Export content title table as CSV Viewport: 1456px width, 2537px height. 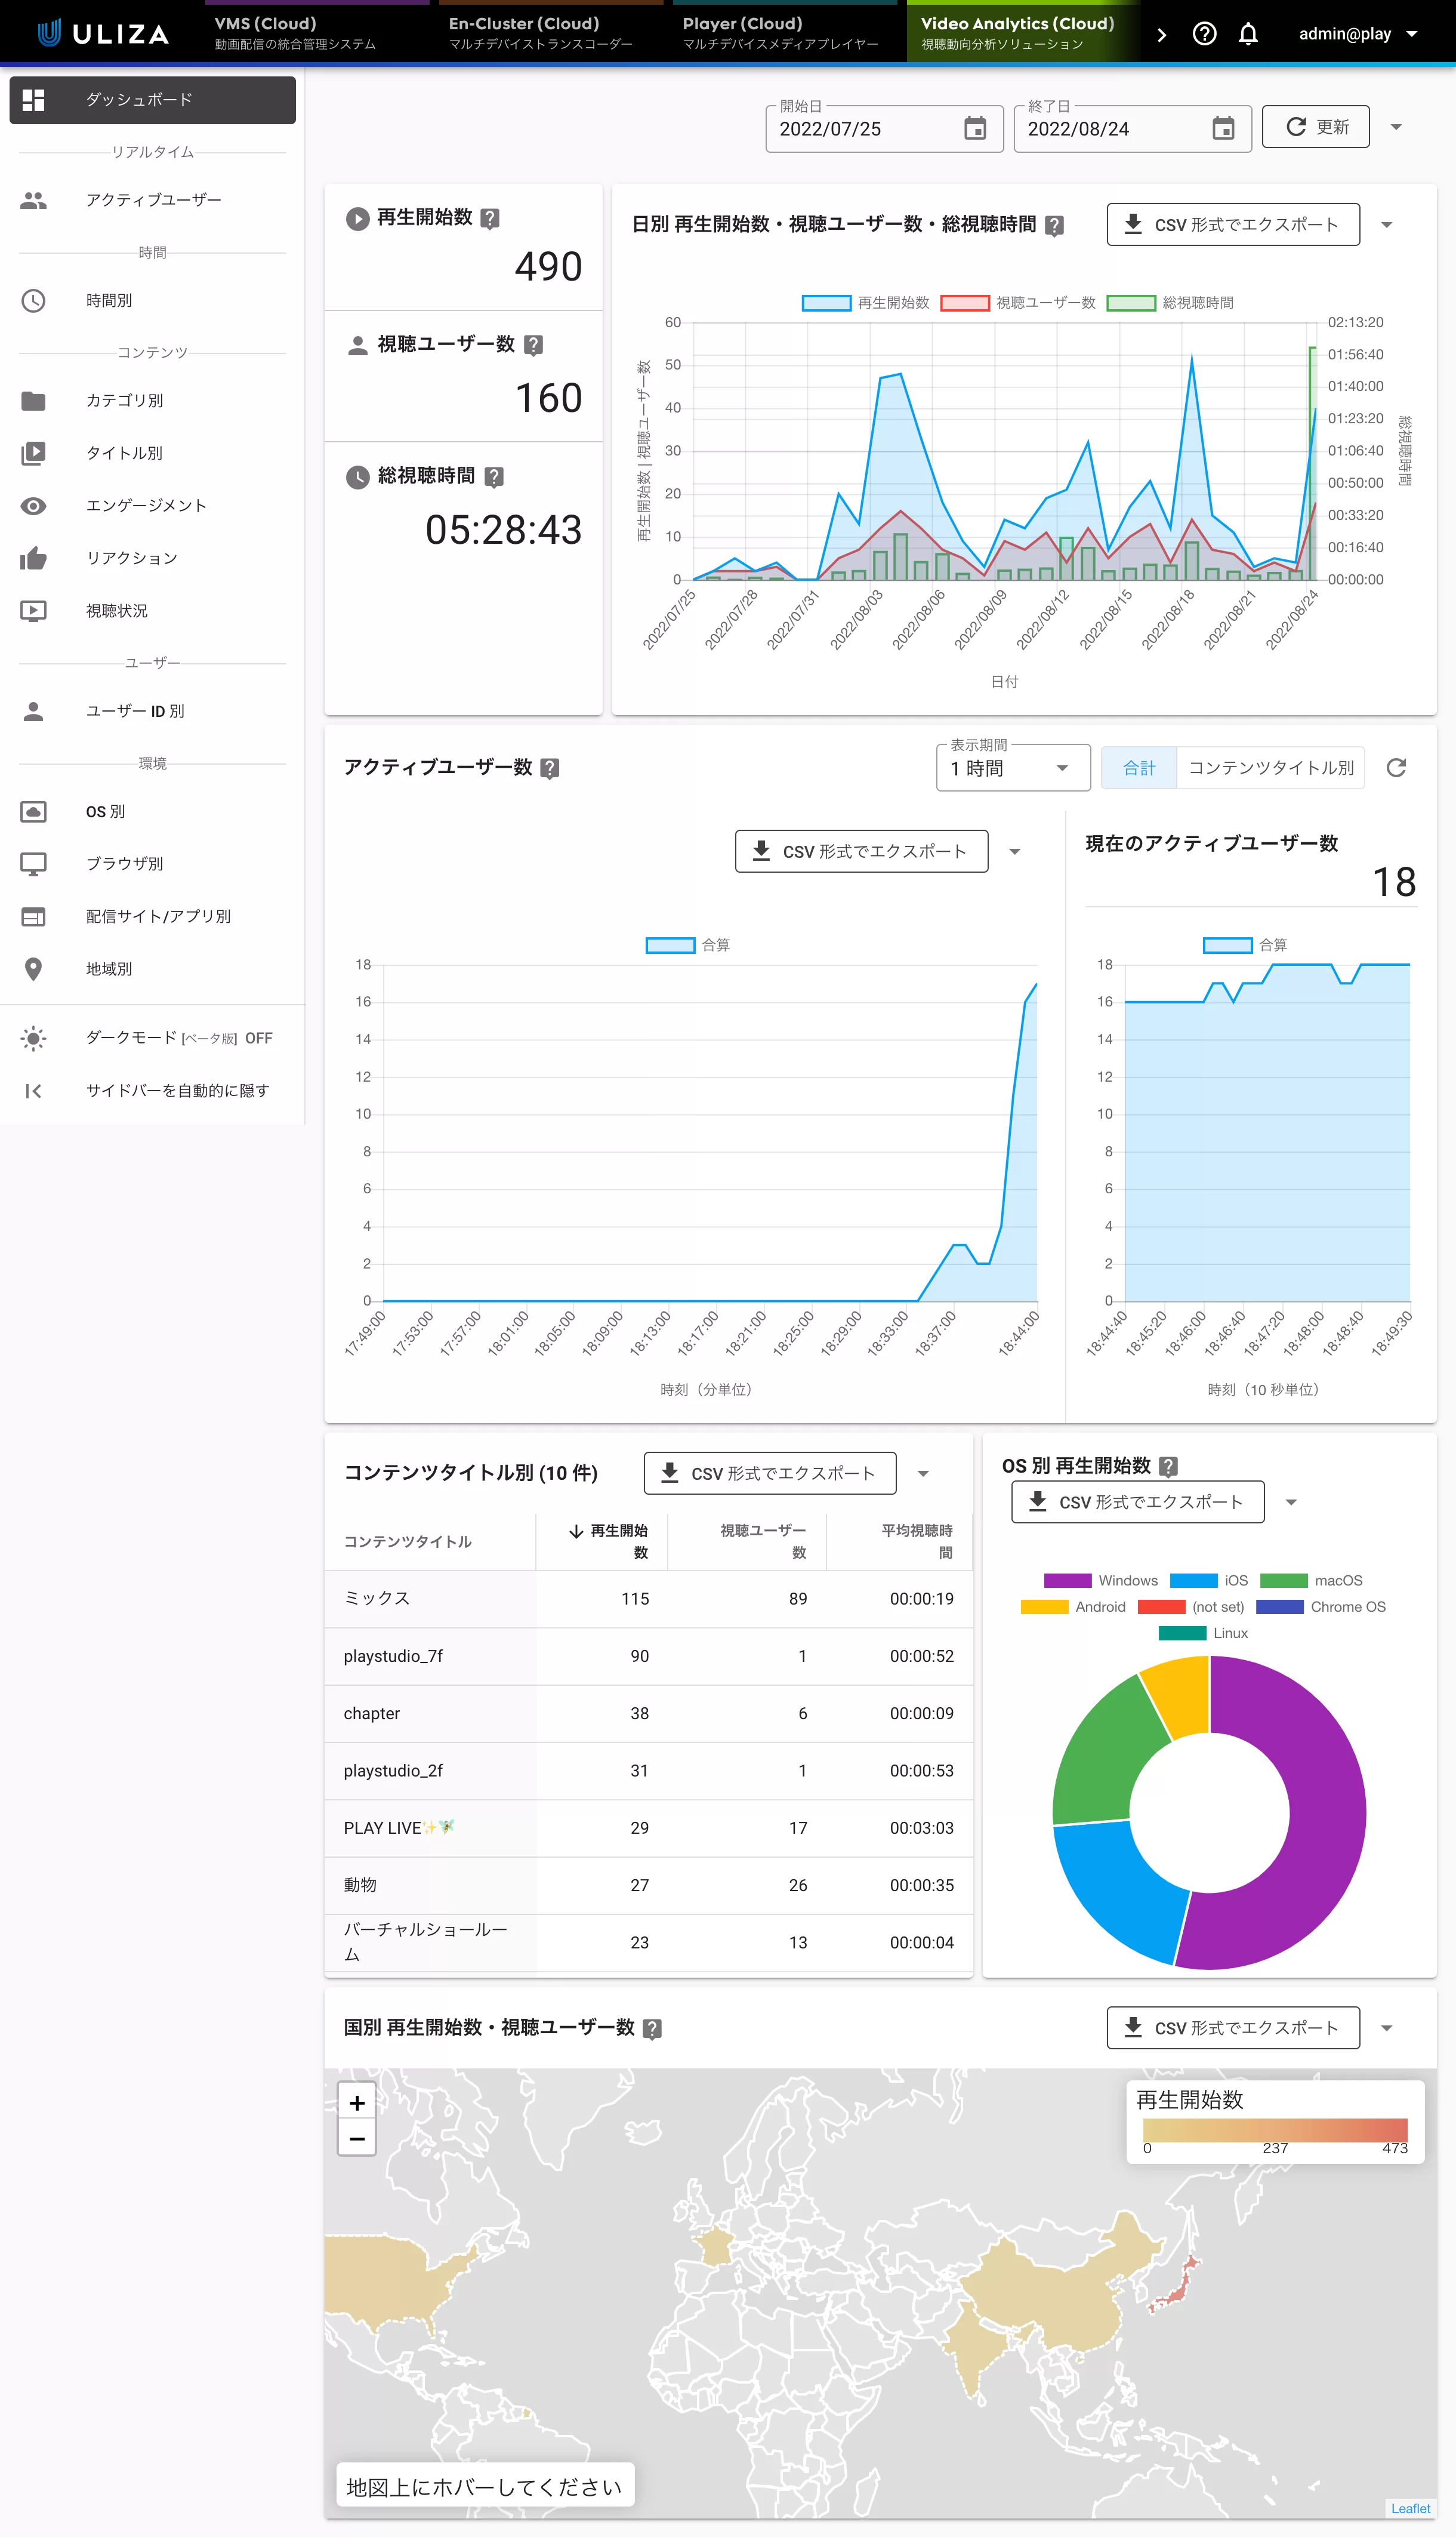tap(770, 1474)
